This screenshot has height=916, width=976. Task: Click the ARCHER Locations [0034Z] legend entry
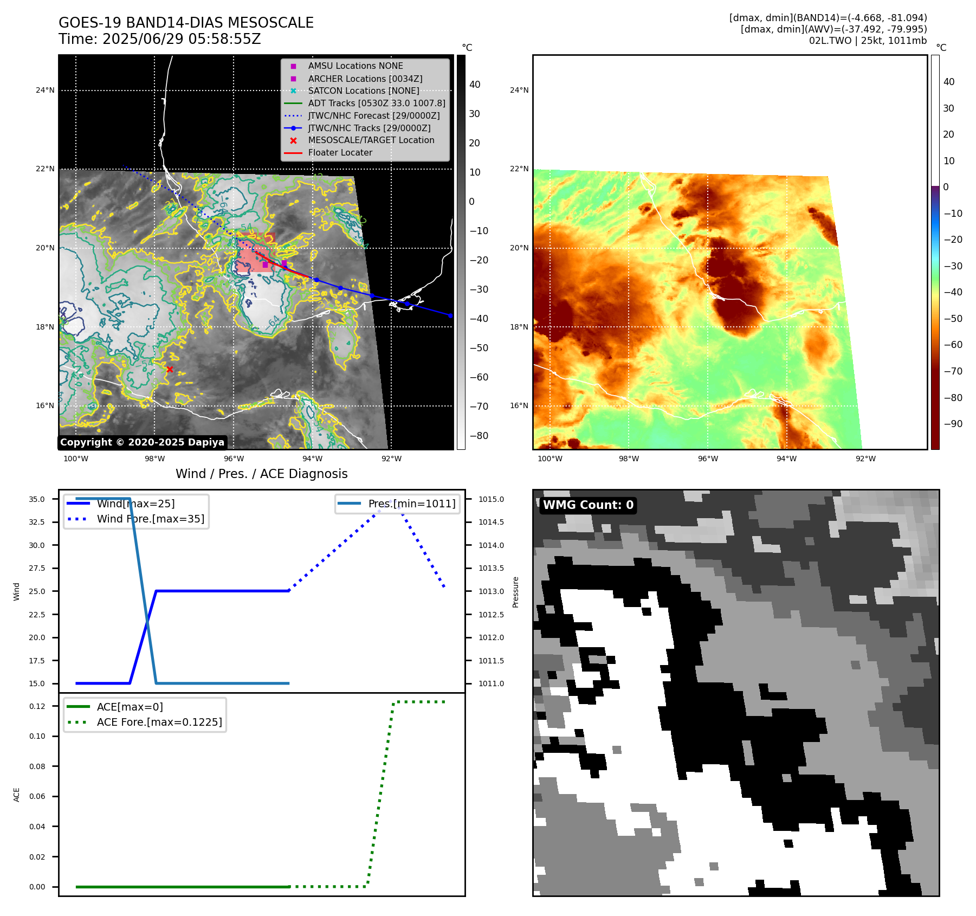pos(365,79)
